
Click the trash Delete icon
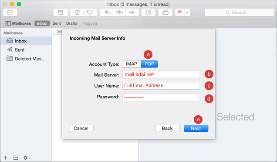pos(77,13)
